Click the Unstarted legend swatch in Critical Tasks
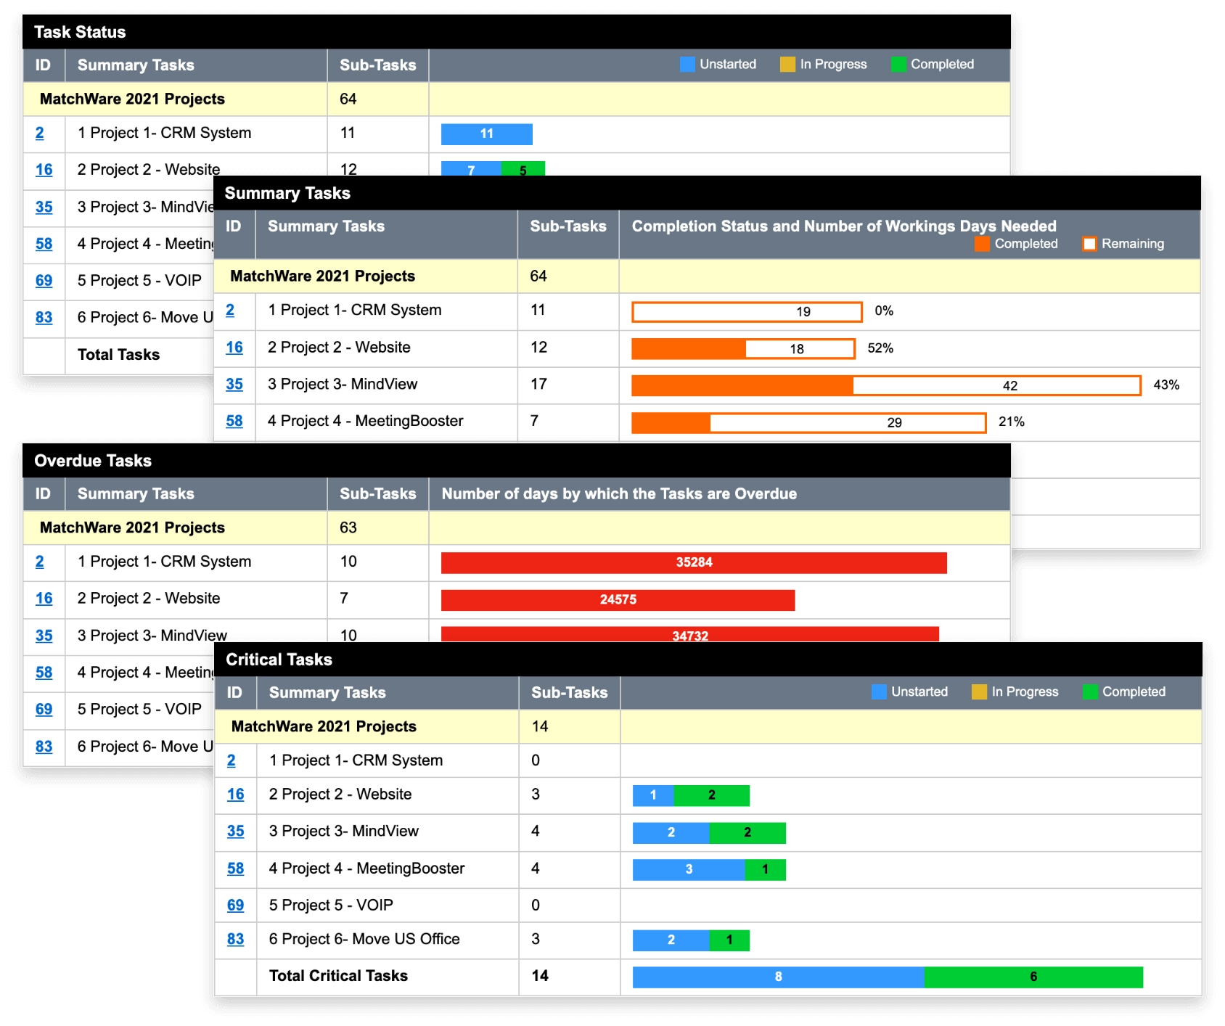The width and height of the screenshot is (1225, 1026). tap(880, 691)
